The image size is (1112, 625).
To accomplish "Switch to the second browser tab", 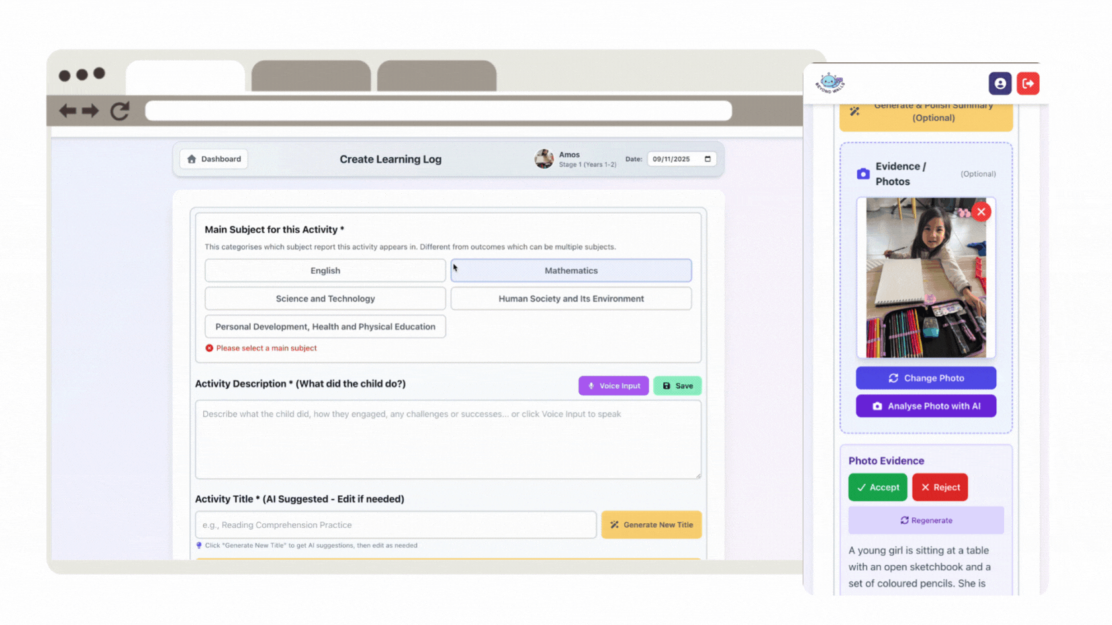I will point(310,76).
